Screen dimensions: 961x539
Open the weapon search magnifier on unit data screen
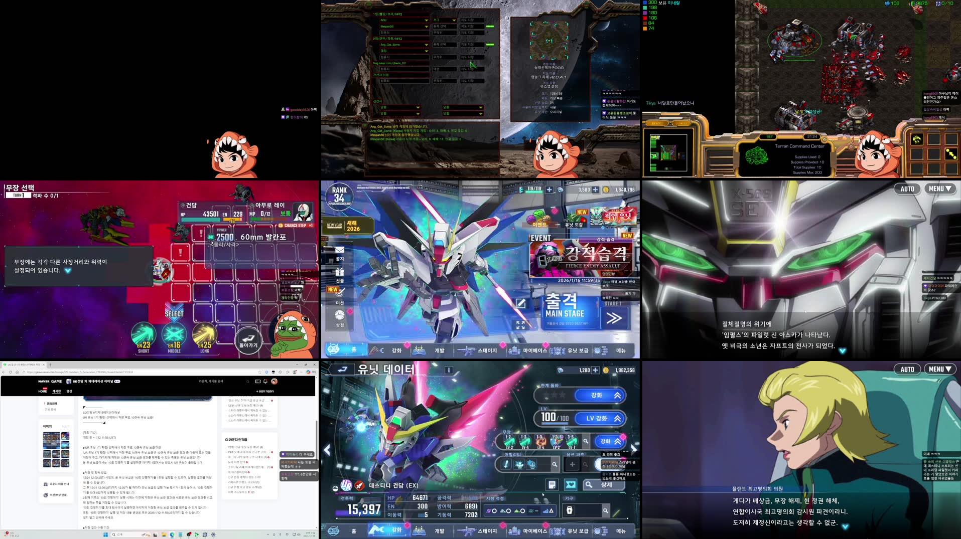pyautogui.click(x=586, y=441)
